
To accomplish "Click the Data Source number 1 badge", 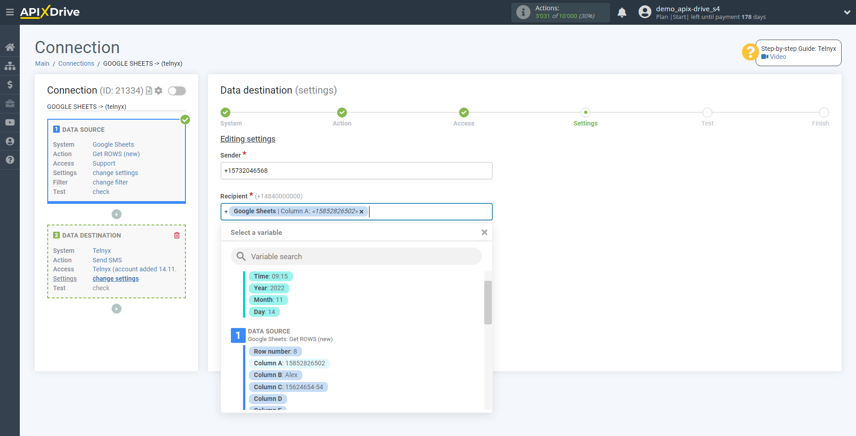I will click(238, 335).
